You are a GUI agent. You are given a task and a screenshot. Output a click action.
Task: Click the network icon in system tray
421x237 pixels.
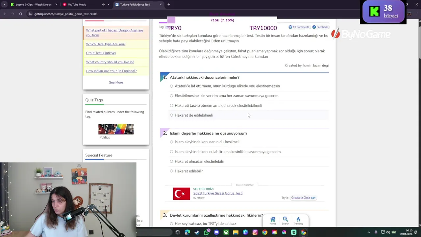click(382, 232)
